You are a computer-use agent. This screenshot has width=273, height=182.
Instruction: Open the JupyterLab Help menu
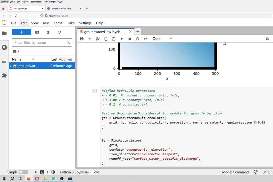click(100, 23)
